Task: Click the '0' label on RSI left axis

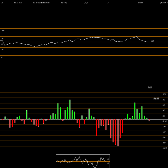Action: point(2,57)
